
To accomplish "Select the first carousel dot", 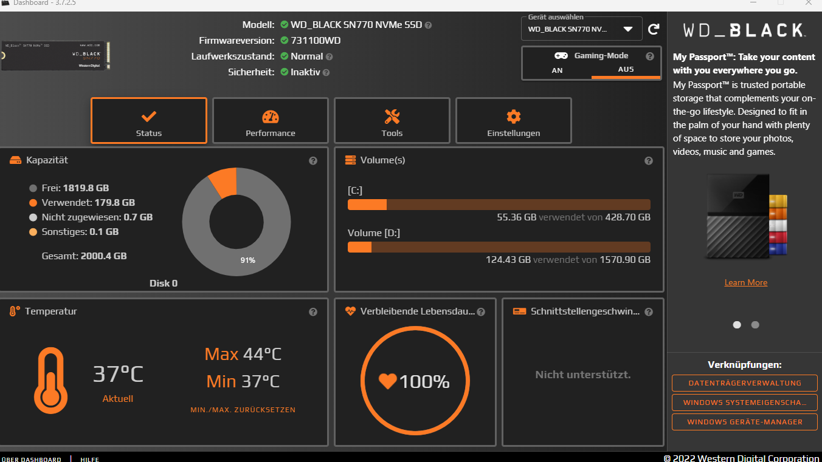I will coord(737,325).
